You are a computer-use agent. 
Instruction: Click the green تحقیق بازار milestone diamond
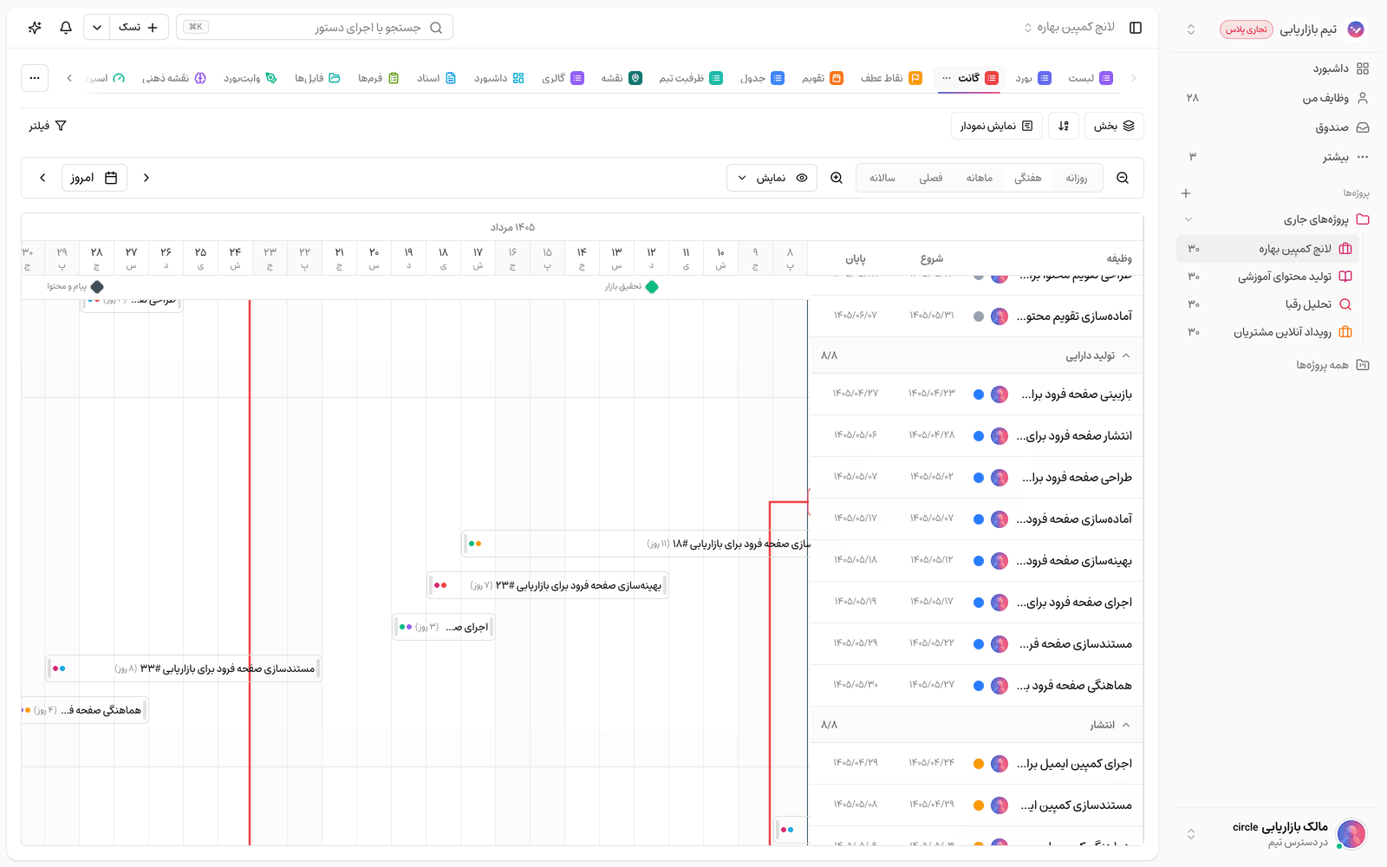point(652,287)
